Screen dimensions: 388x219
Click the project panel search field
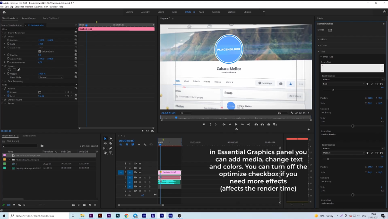coord(20,146)
